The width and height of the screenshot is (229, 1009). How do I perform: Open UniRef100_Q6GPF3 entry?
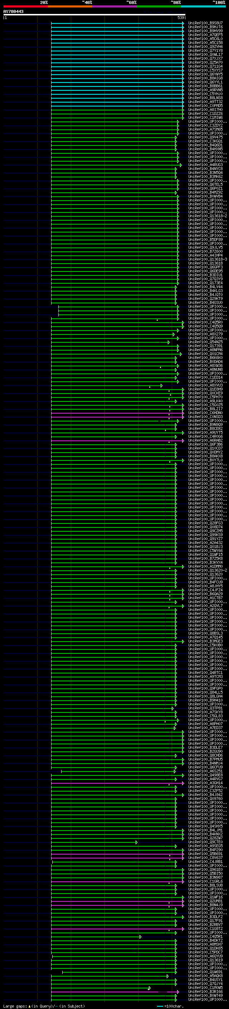point(205,267)
